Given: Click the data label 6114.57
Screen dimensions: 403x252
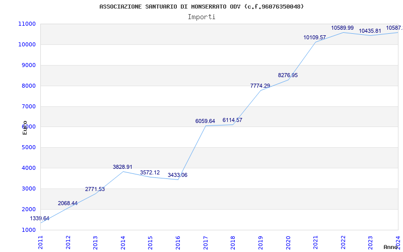Looking at the screenshot, I should point(232,120).
